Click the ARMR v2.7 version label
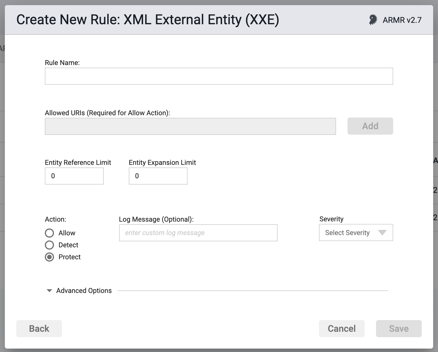Viewport: 438px width, 352px height. coord(402,20)
